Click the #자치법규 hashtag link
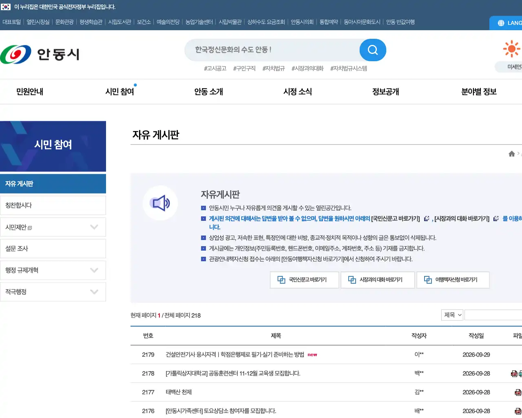Screen dimensions: 522x418 pyautogui.click(x=274, y=68)
